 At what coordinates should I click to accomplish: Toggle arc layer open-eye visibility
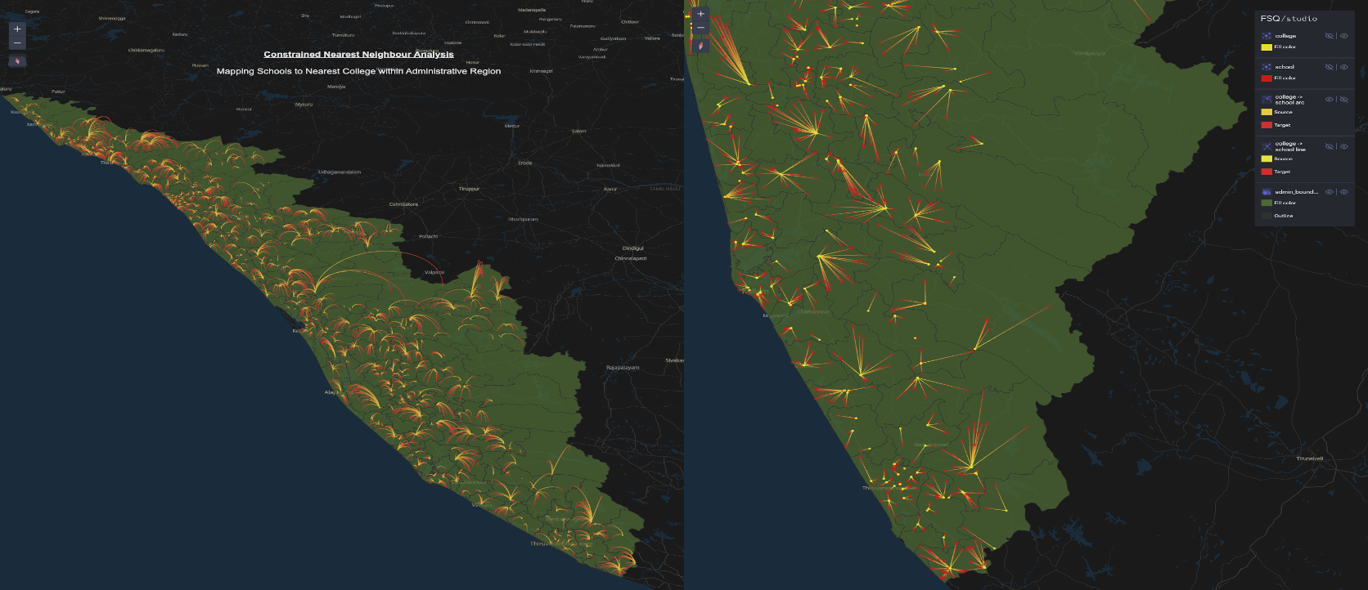(1330, 99)
